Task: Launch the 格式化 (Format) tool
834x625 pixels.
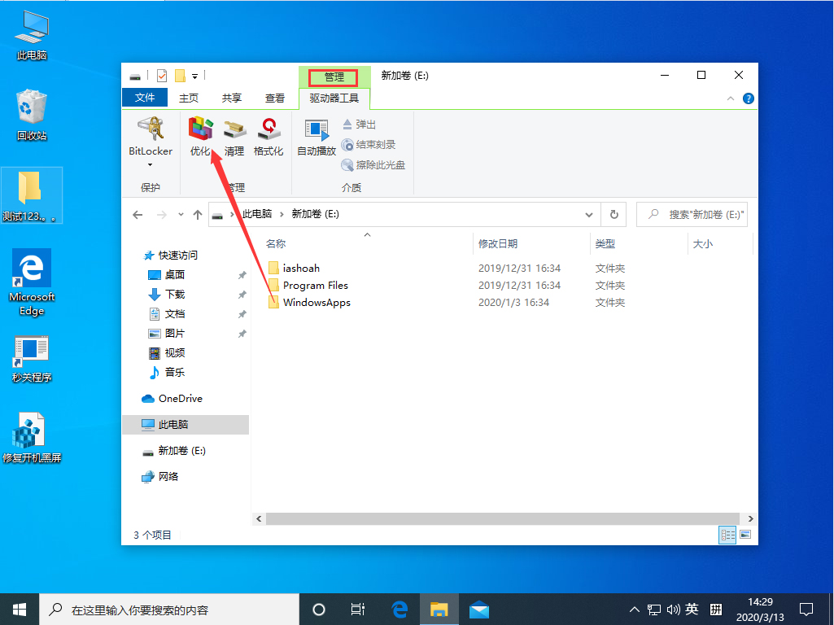Action: tap(269, 138)
